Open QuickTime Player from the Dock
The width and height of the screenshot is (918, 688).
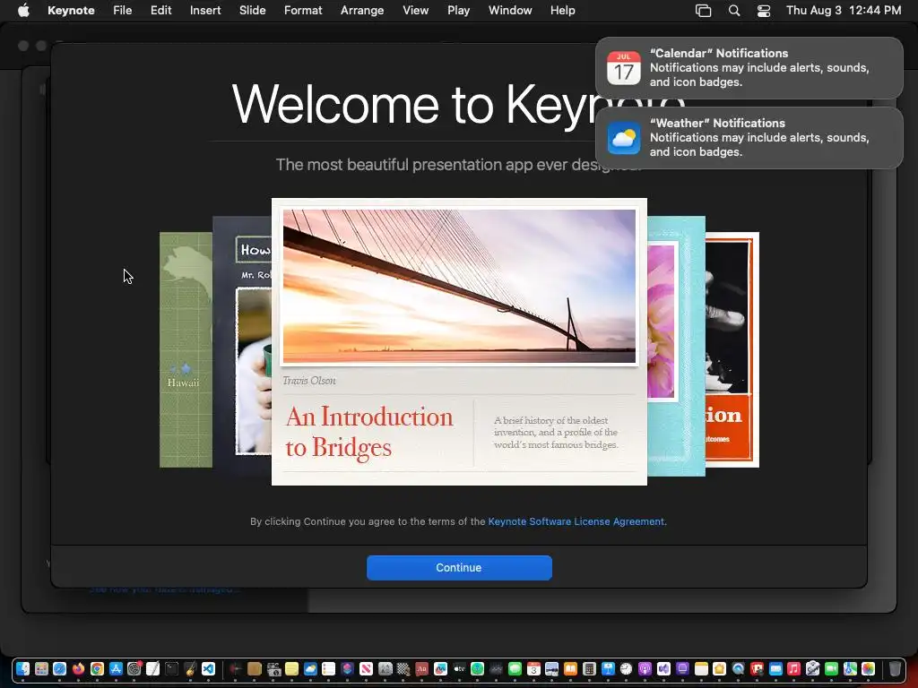pyautogui.click(x=738, y=668)
